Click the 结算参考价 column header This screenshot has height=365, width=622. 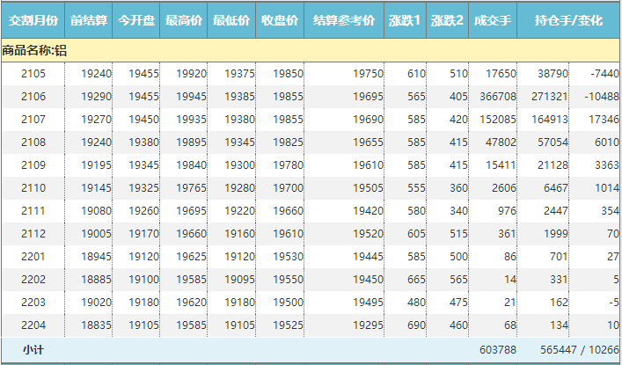point(344,20)
